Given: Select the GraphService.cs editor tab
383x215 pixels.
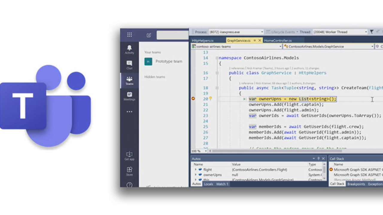Looking at the screenshot, I should pyautogui.click(x=238, y=40).
